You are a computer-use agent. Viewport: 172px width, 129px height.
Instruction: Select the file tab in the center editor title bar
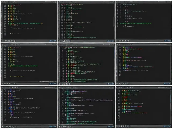72,45
